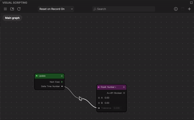Click the pop-out panel icon top right
The width and height of the screenshot is (194, 120).
[x=191, y=3]
